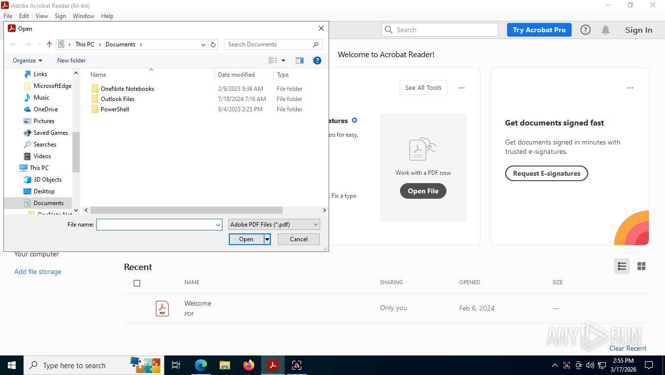The height and width of the screenshot is (375, 665).
Task: Click the Up one level arrow
Action: click(x=49, y=44)
